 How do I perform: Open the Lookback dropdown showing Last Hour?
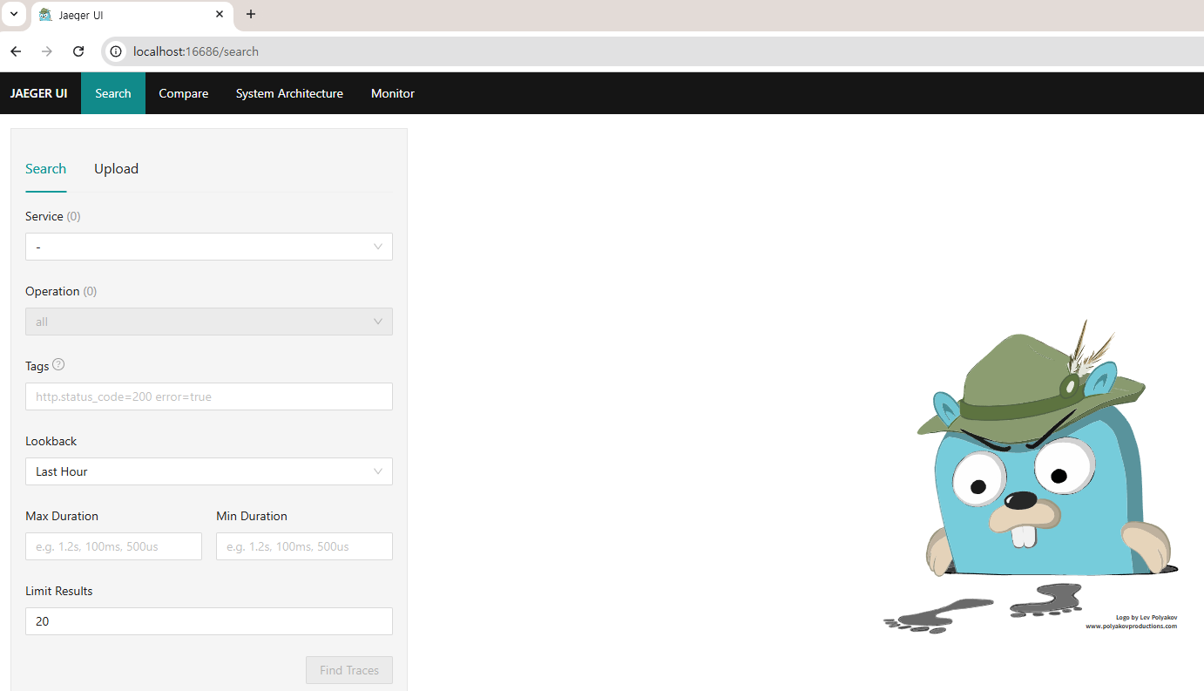point(209,471)
